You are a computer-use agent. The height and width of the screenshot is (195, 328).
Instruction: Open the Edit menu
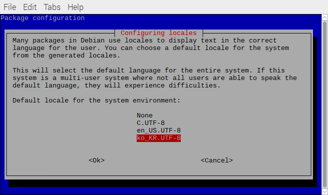tap(30, 7)
